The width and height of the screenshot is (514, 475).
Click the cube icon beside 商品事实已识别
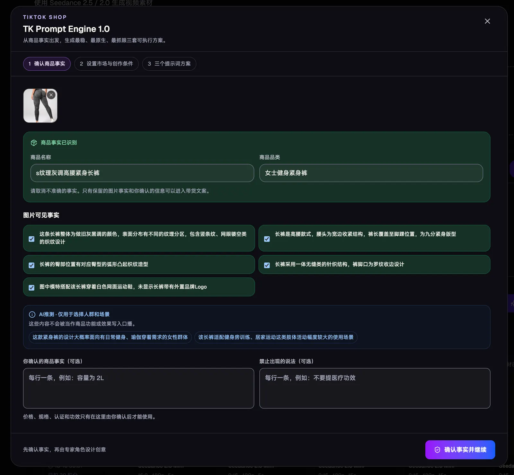(34, 143)
